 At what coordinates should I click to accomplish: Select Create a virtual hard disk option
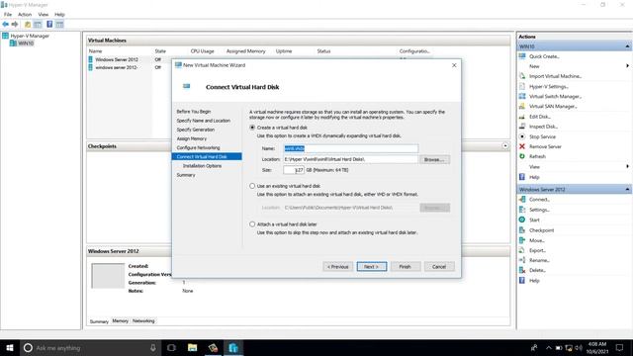(252, 128)
